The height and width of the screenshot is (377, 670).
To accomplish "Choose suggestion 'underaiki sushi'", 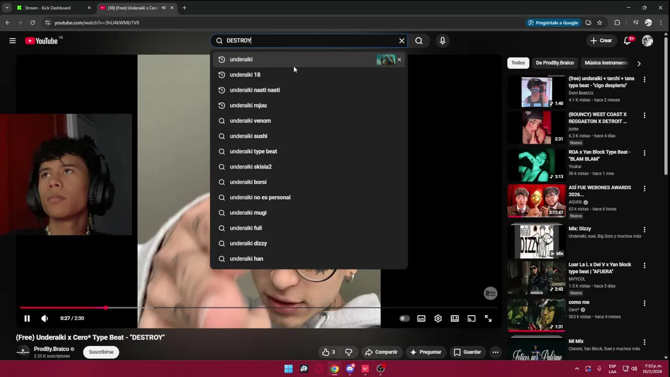I will pyautogui.click(x=309, y=136).
